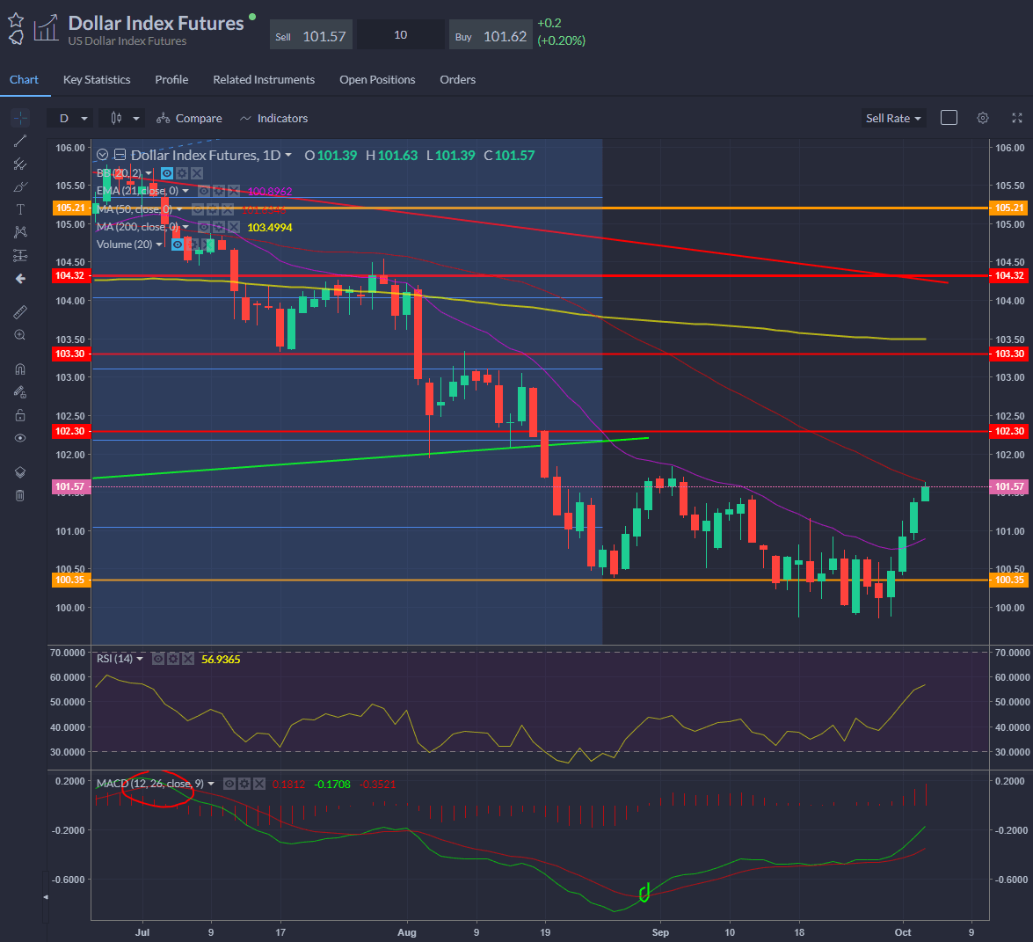1033x942 pixels.
Task: Remove drawings with trash icon
Action: 20,495
